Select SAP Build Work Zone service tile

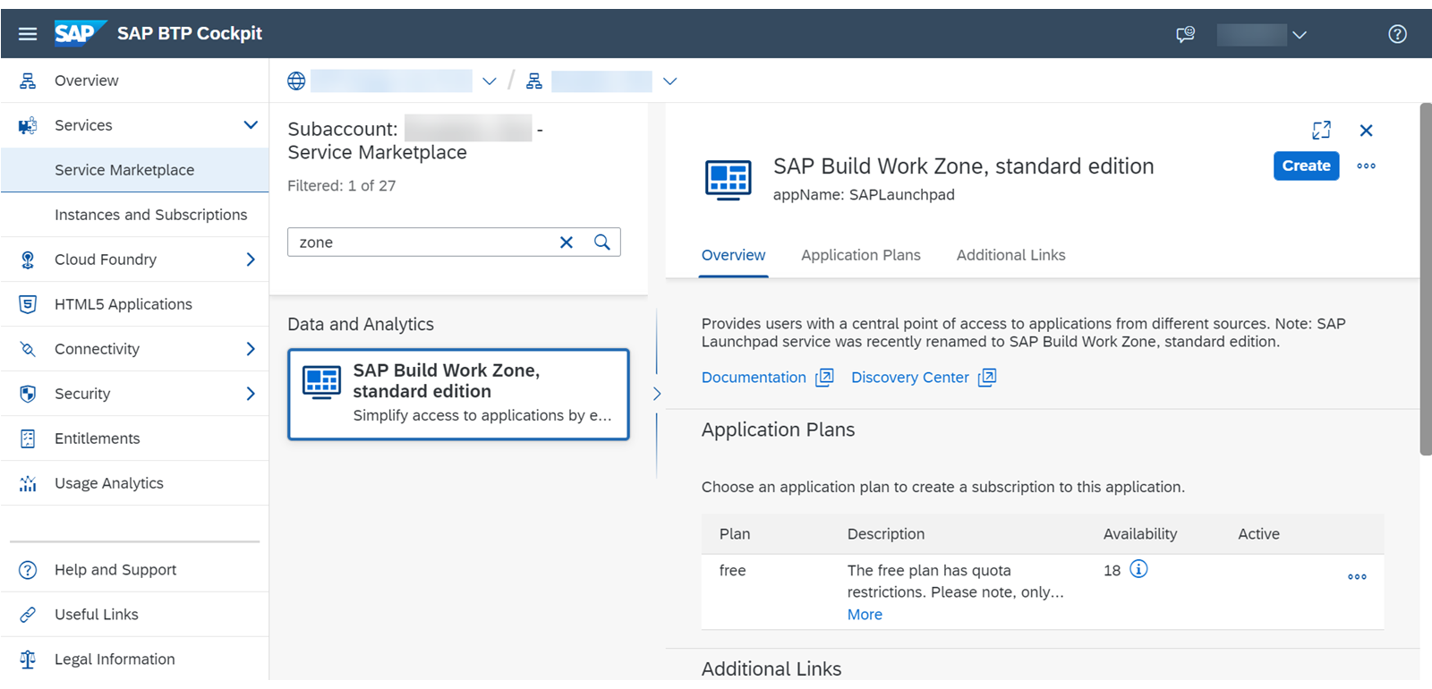(x=458, y=395)
